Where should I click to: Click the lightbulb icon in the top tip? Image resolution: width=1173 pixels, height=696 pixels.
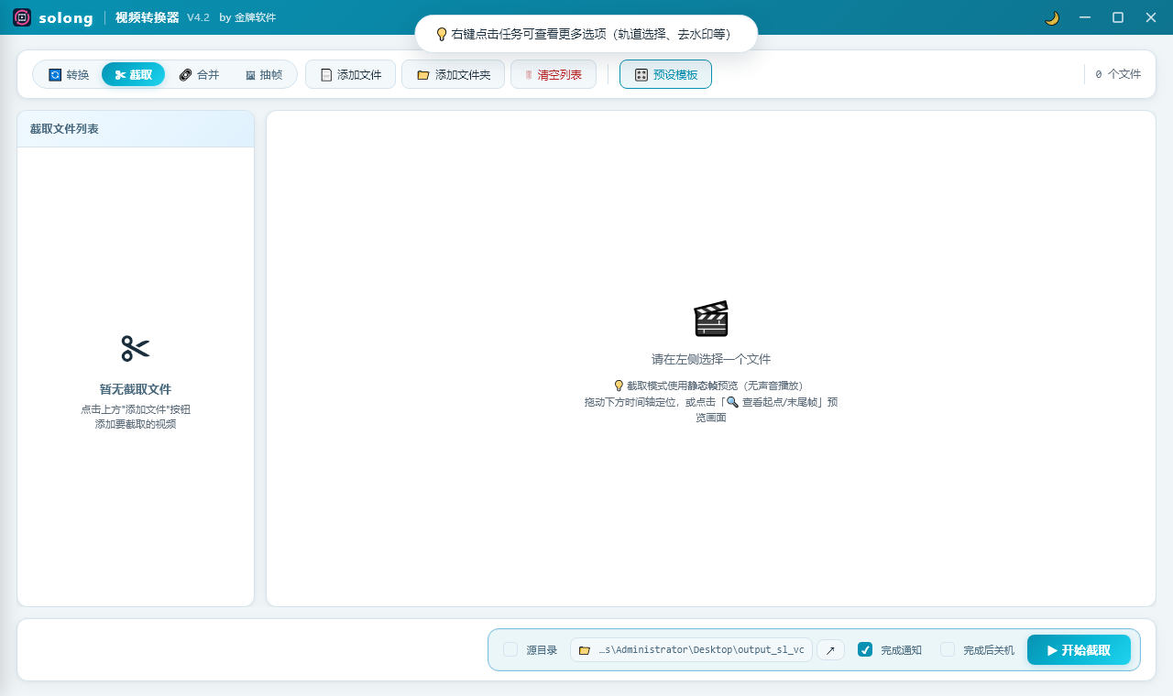pos(442,34)
